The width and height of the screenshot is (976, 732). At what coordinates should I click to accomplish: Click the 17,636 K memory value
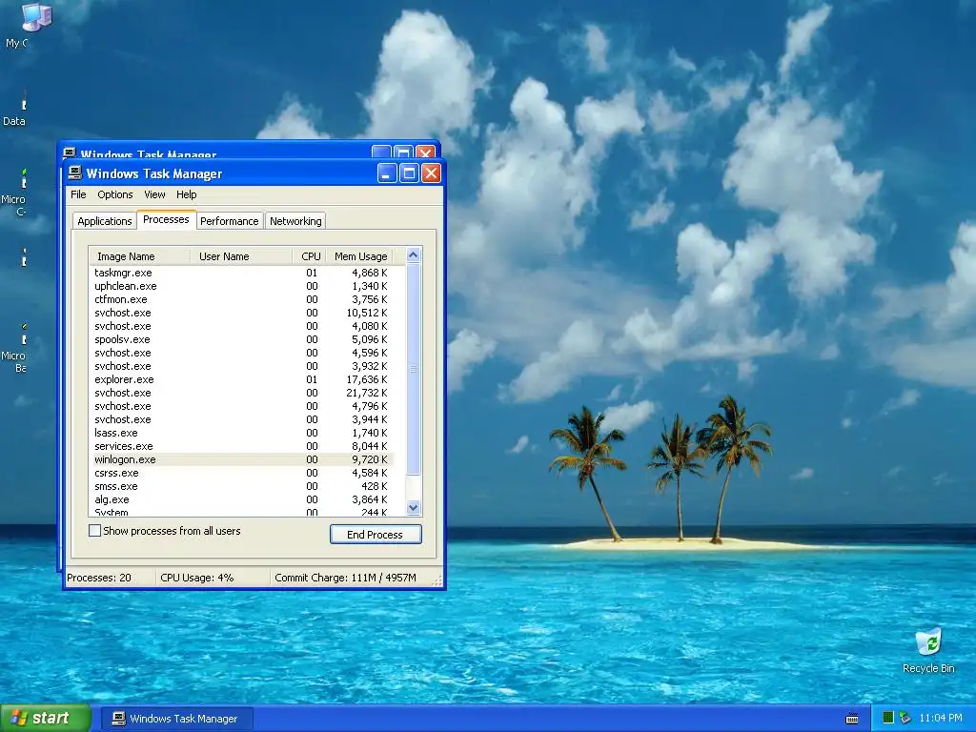point(367,379)
